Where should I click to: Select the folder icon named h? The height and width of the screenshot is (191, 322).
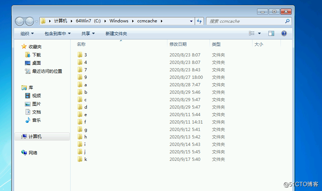(80, 137)
